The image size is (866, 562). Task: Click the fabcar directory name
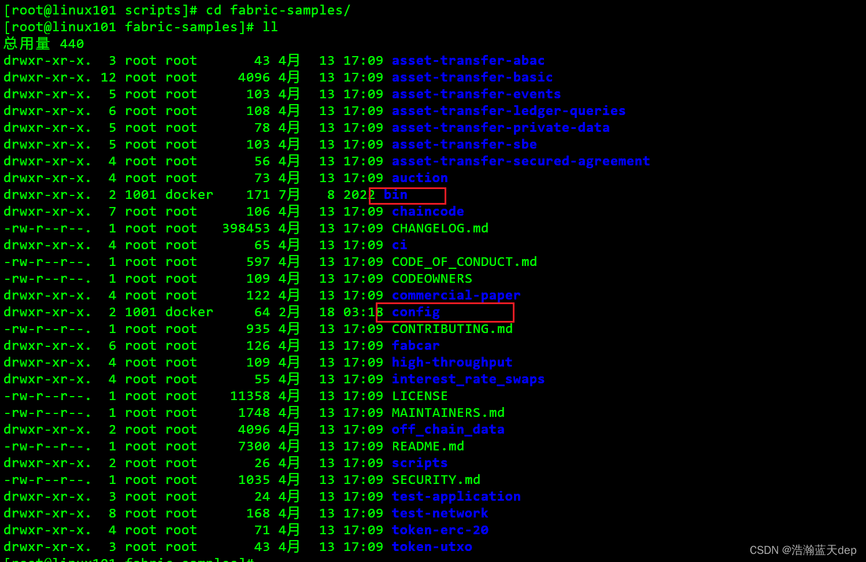(416, 346)
